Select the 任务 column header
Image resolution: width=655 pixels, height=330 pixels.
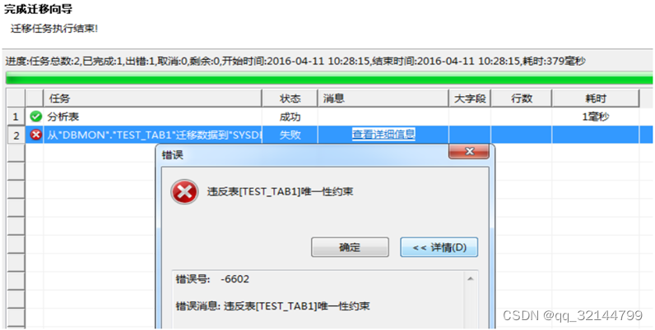(152, 99)
